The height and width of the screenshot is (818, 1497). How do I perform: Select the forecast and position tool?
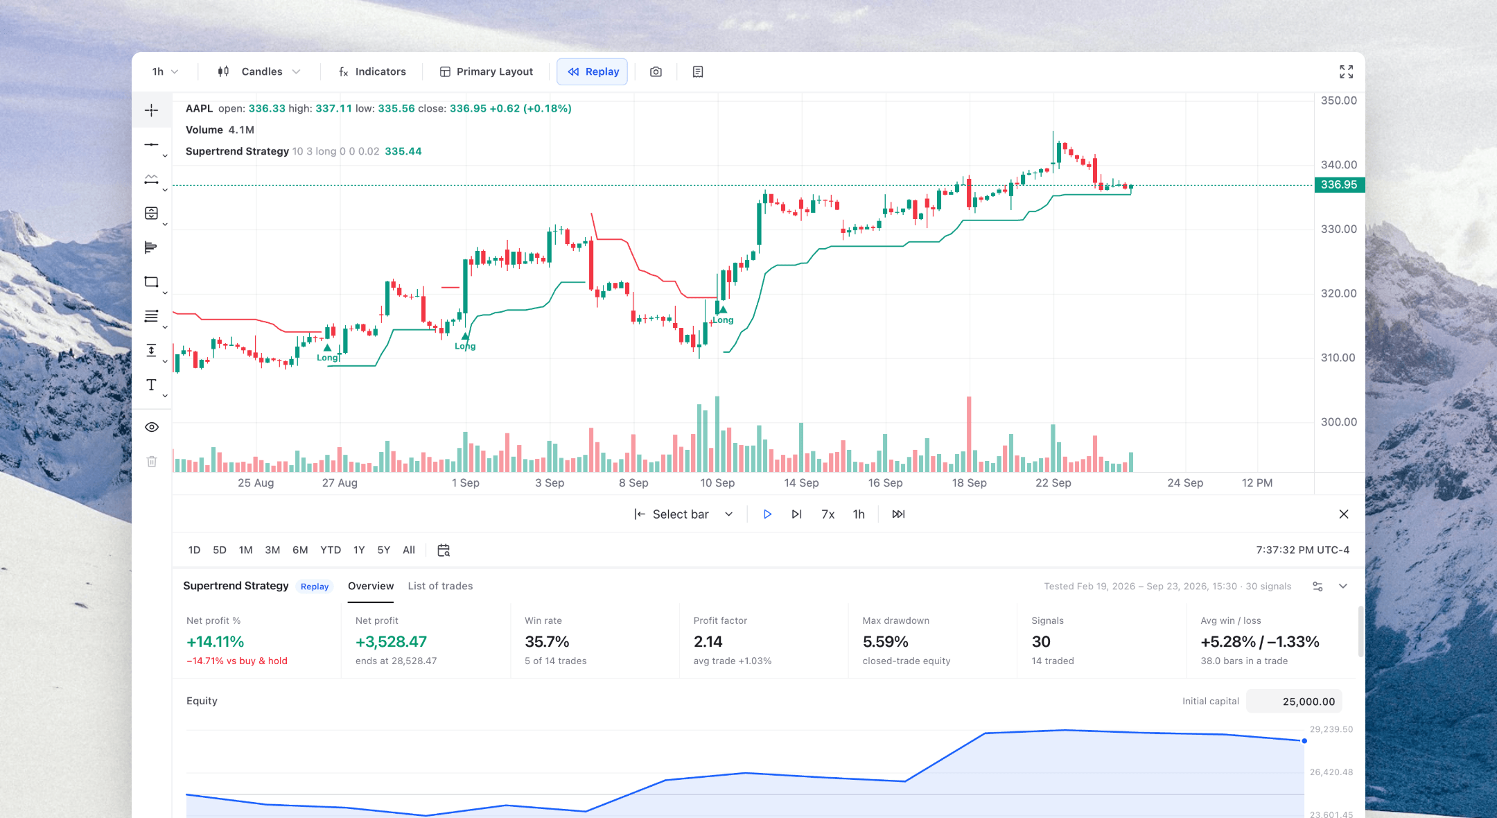(x=151, y=213)
